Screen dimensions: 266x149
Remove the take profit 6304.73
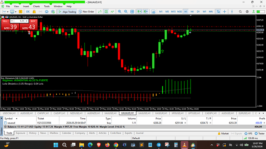(x=210, y=123)
